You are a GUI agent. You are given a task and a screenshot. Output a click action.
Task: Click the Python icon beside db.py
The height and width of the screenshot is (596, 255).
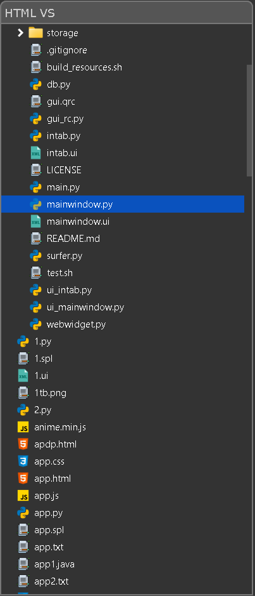click(35, 84)
